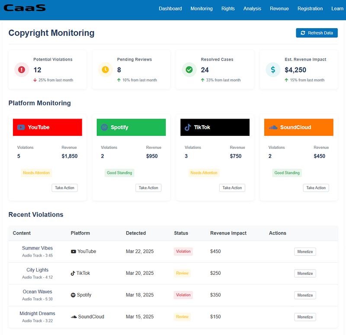This screenshot has width=346, height=335.
Task: Click the green Resolved Cases checkmark icon
Action: point(189,70)
